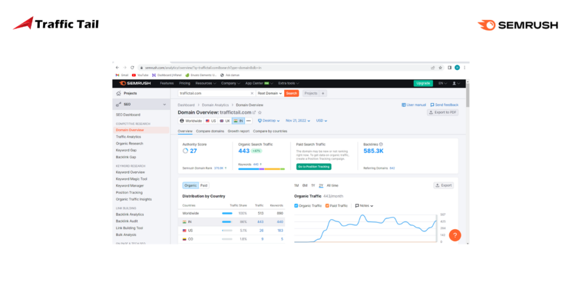The image size is (582, 306).
Task: Expand the Desktop device dropdown
Action: pyautogui.click(x=269, y=121)
